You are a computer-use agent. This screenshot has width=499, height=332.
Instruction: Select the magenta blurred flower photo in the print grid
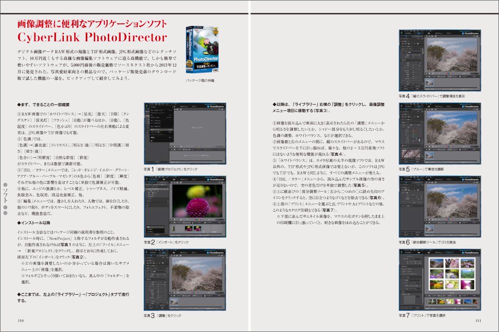click(x=468, y=284)
